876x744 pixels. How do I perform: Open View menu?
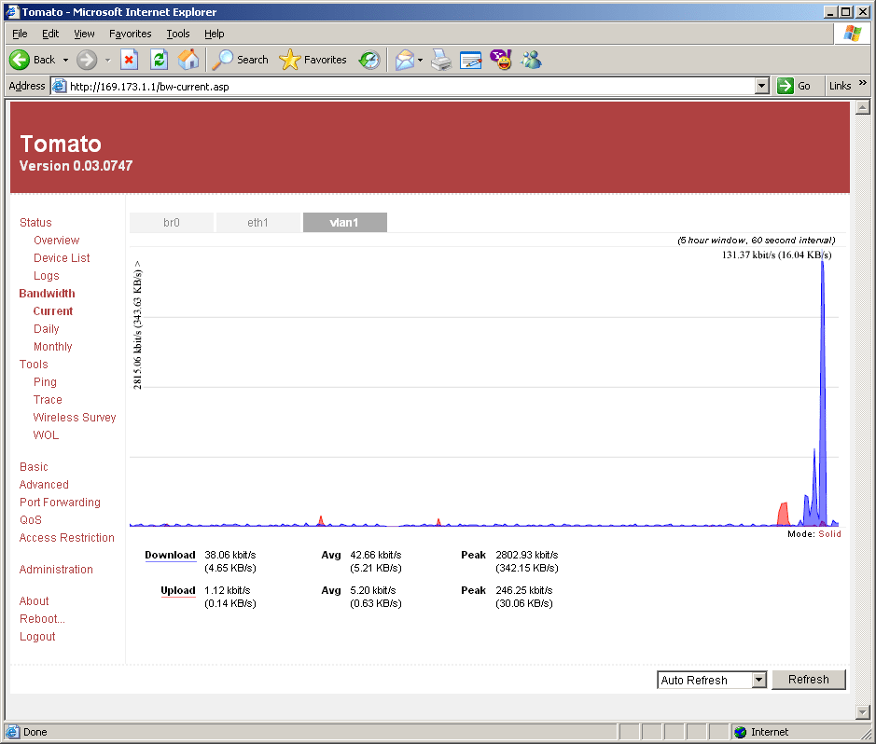[x=84, y=34]
